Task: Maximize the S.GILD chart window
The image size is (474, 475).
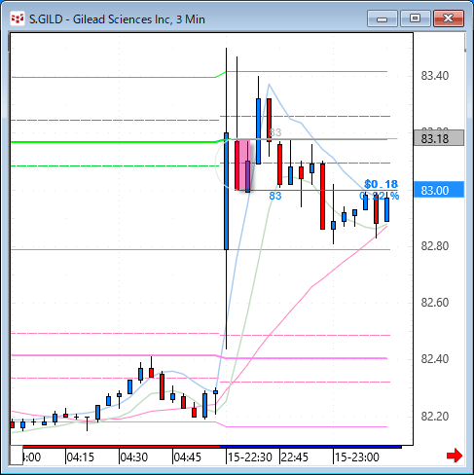Action: pyautogui.click(x=416, y=18)
